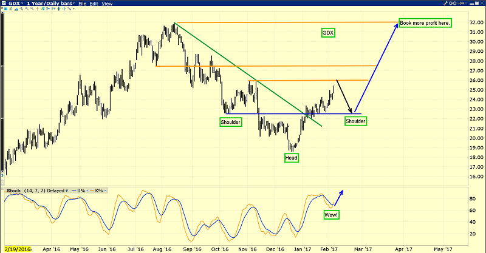Click the stochastic parameters (14, 7, 7)
Screen dimensions: 486x253
coord(35,191)
